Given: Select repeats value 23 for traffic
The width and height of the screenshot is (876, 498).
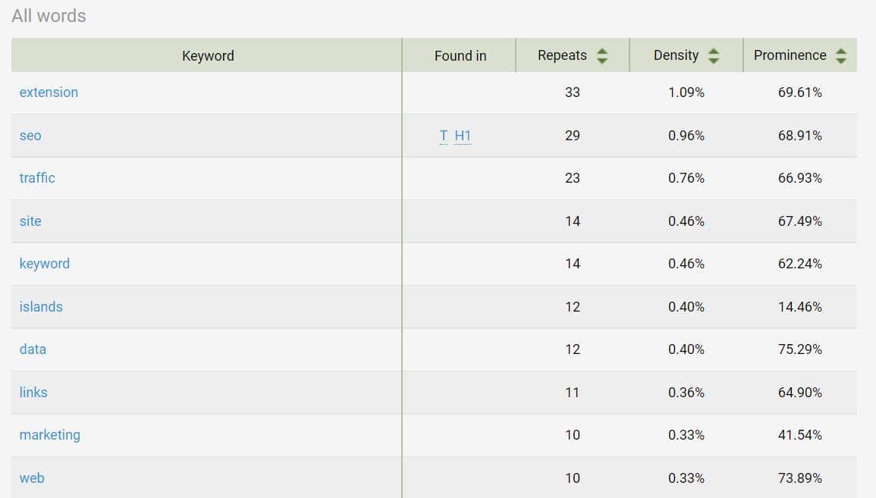Looking at the screenshot, I should (573, 178).
